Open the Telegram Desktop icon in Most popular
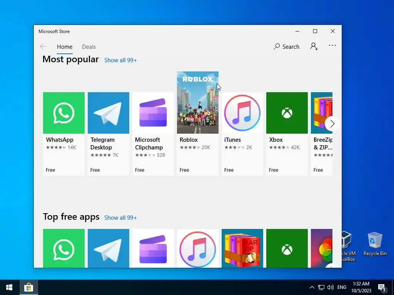 click(108, 113)
